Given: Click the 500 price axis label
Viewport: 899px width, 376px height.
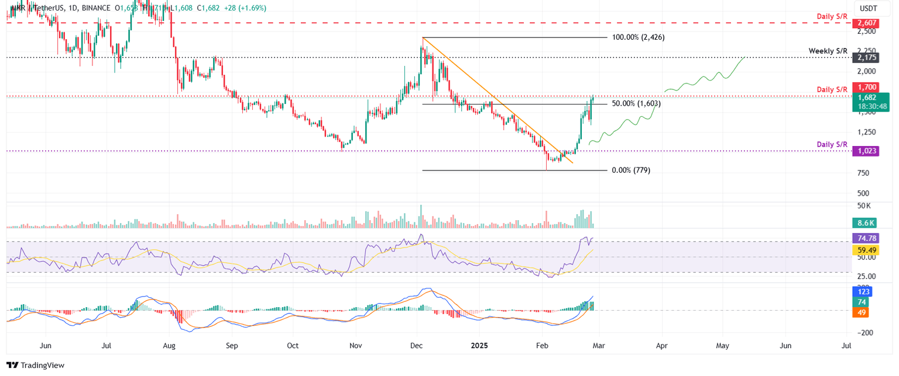Looking at the screenshot, I should [864, 193].
